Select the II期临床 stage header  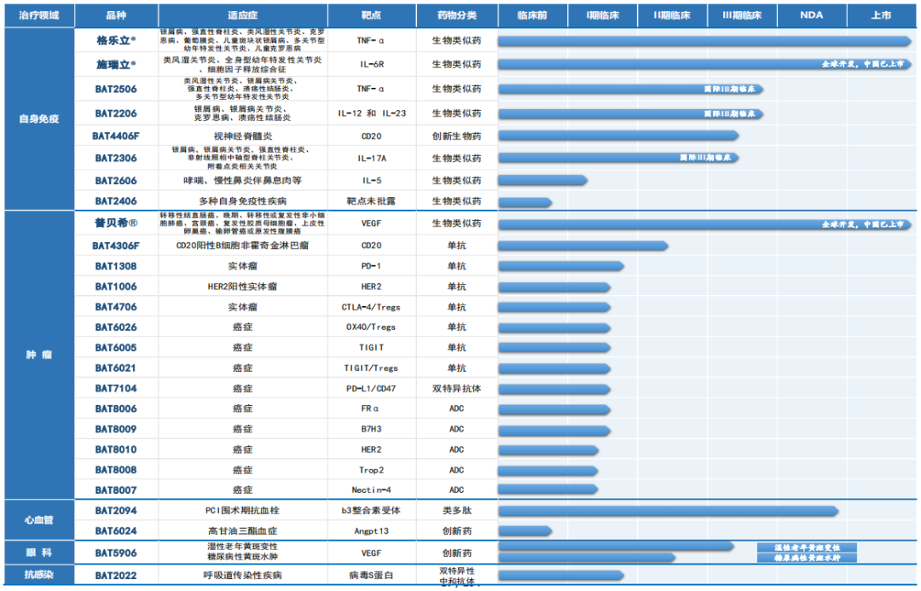[673, 15]
